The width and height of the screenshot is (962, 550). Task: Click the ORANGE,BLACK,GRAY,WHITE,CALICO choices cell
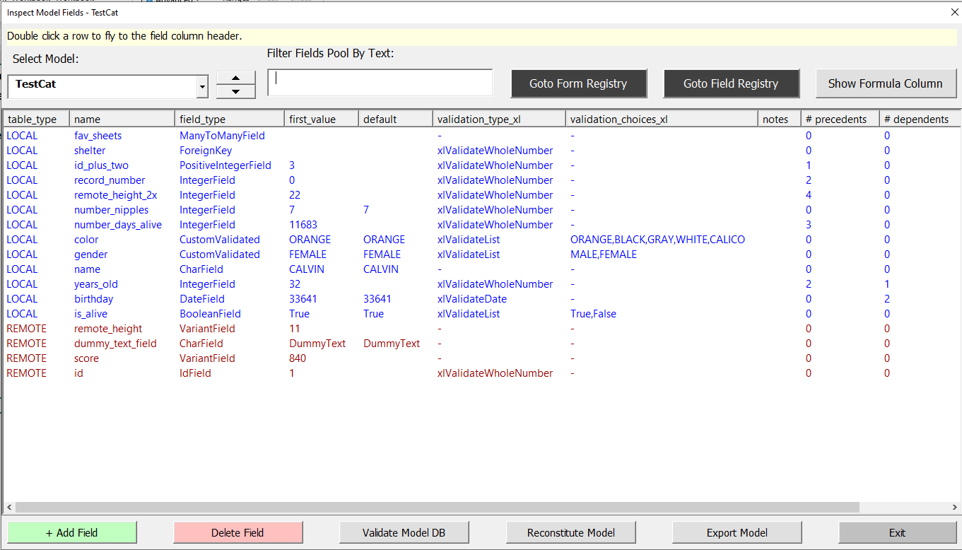point(657,240)
